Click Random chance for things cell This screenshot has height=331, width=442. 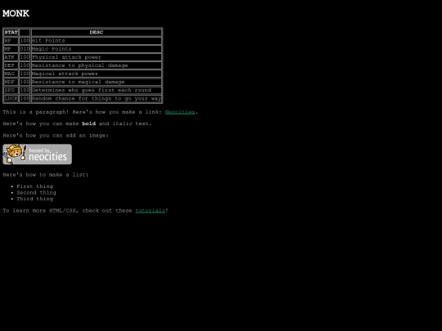97,99
